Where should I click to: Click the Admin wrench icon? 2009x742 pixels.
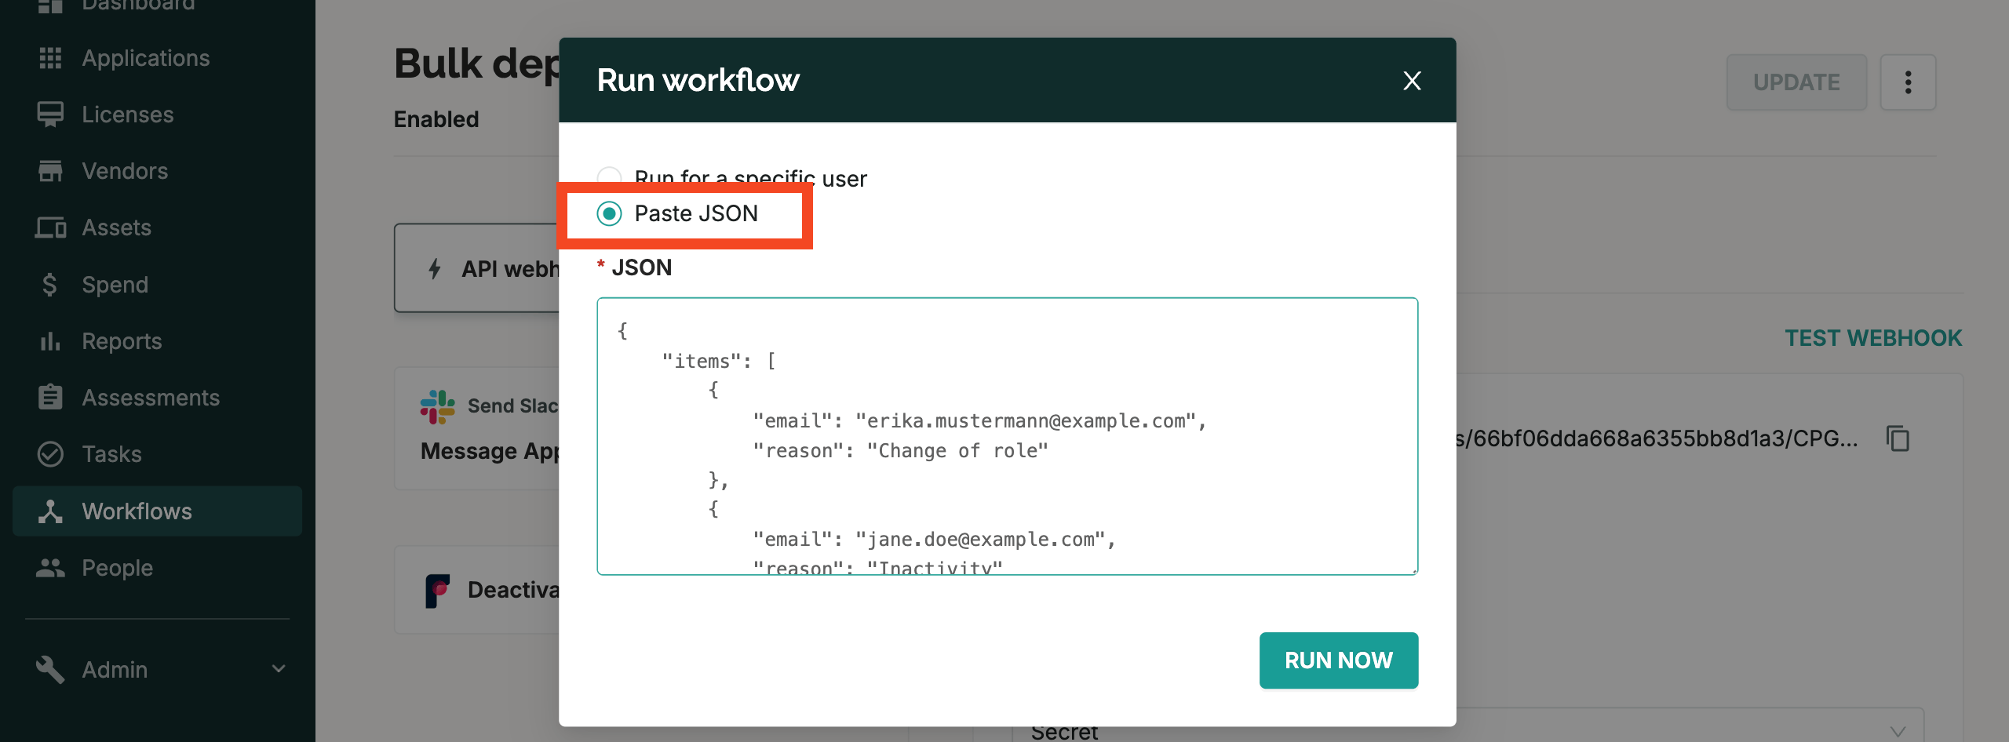pos(50,669)
